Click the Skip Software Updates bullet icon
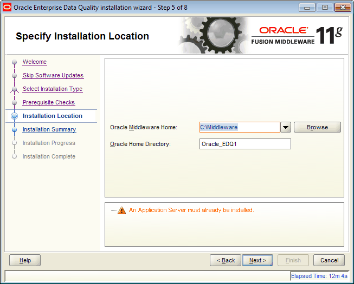Screen dimensions: 354x284 coord(15,75)
